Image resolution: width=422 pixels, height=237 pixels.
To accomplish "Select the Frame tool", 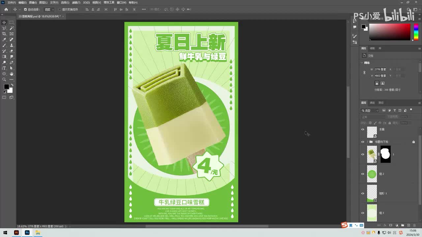I will (x=12, y=34).
